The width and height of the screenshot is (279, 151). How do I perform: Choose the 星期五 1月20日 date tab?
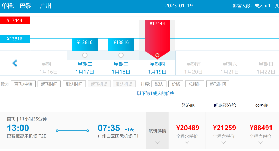click(193, 68)
